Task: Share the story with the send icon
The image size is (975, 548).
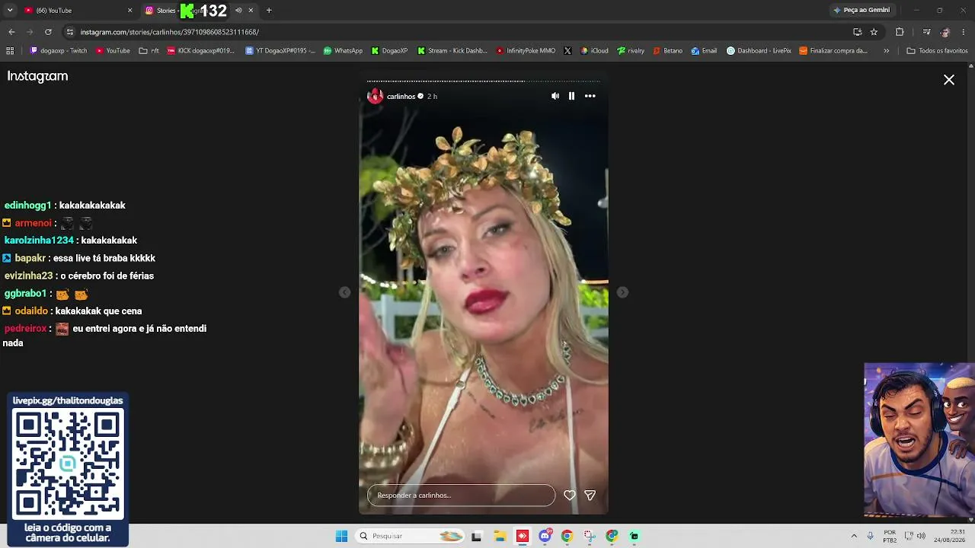Action: pyautogui.click(x=590, y=495)
